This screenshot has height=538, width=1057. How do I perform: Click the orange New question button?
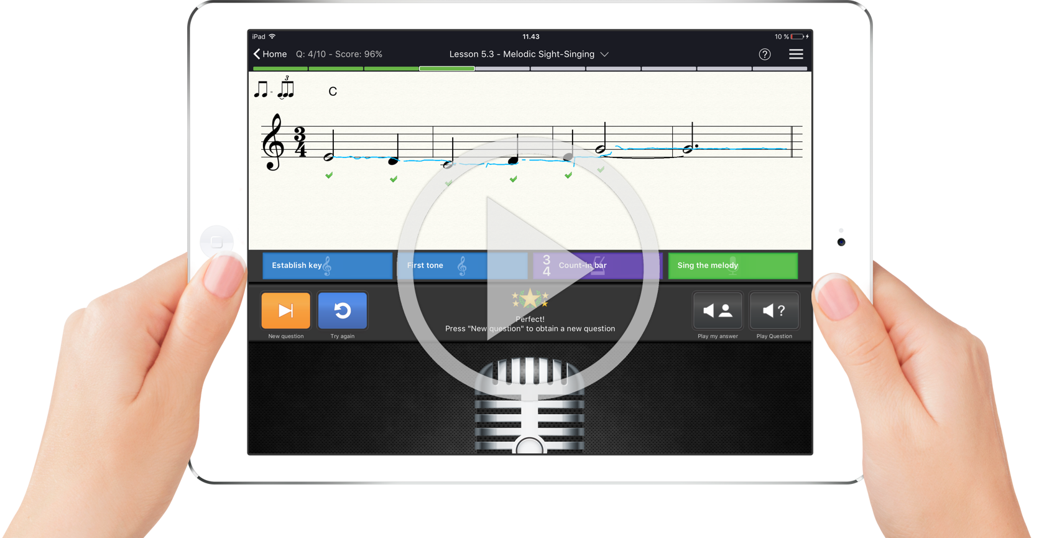pyautogui.click(x=285, y=310)
